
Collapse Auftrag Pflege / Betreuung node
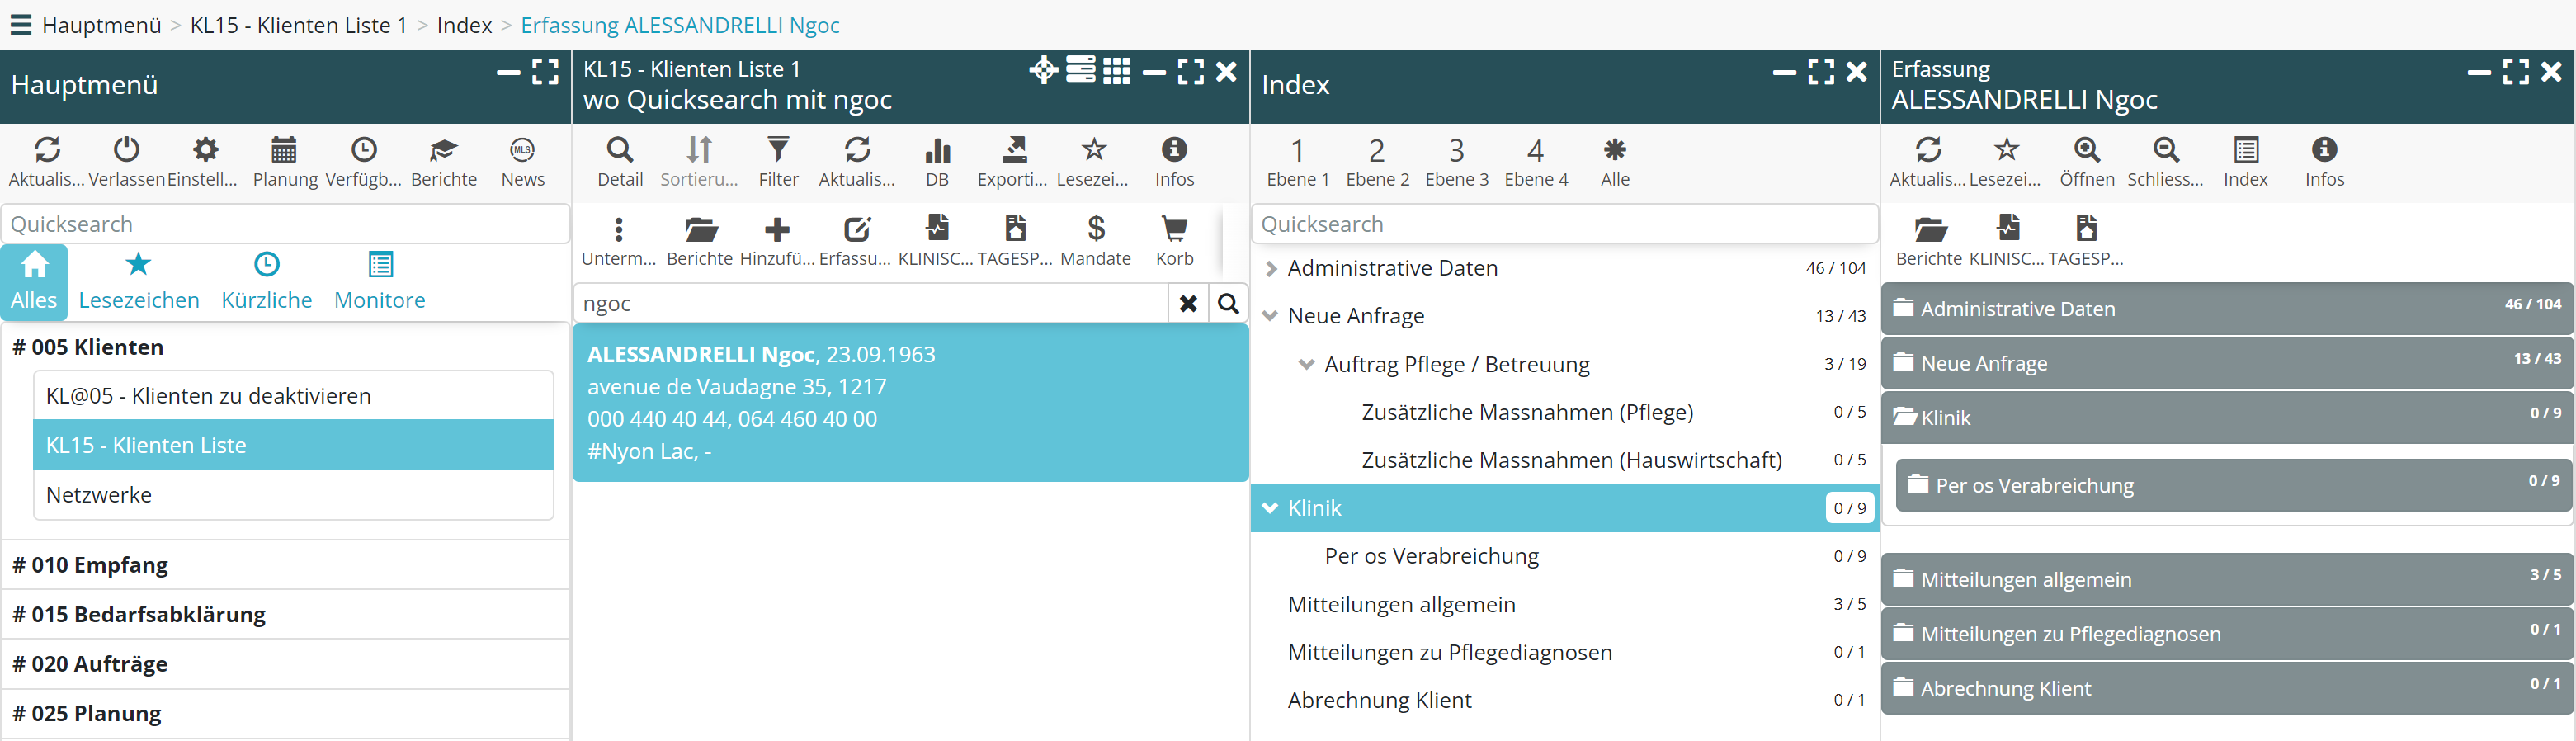coord(1306,364)
